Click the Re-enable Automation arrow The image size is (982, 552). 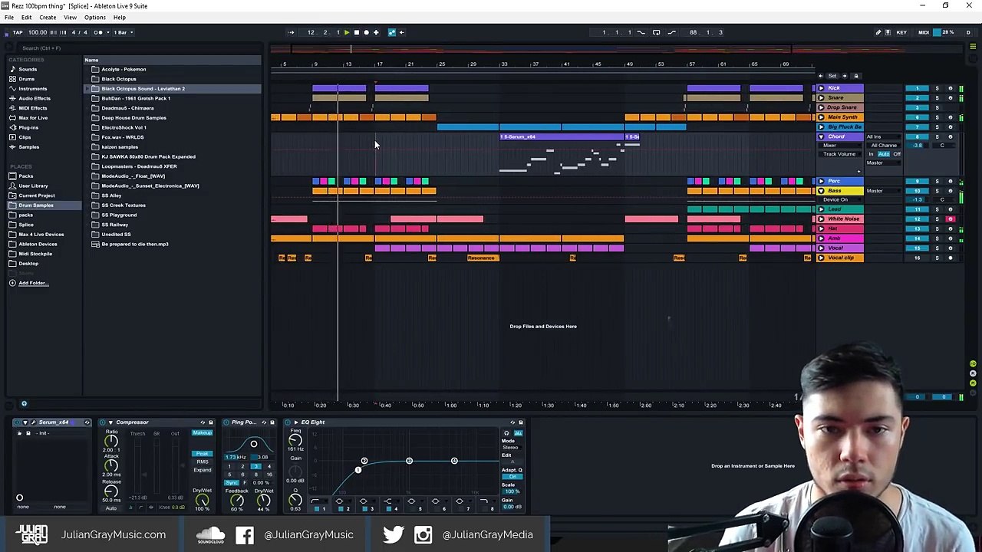click(402, 32)
